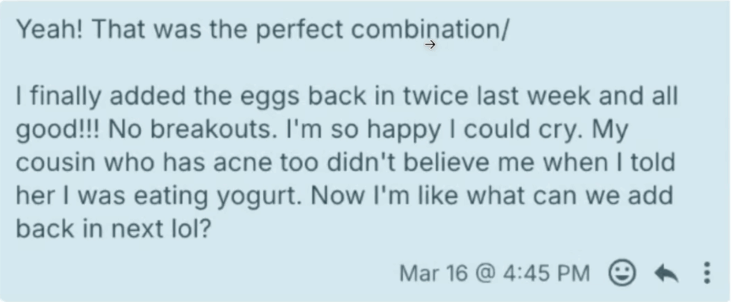
Task: Open the three-dot more options menu
Action: [x=707, y=272]
